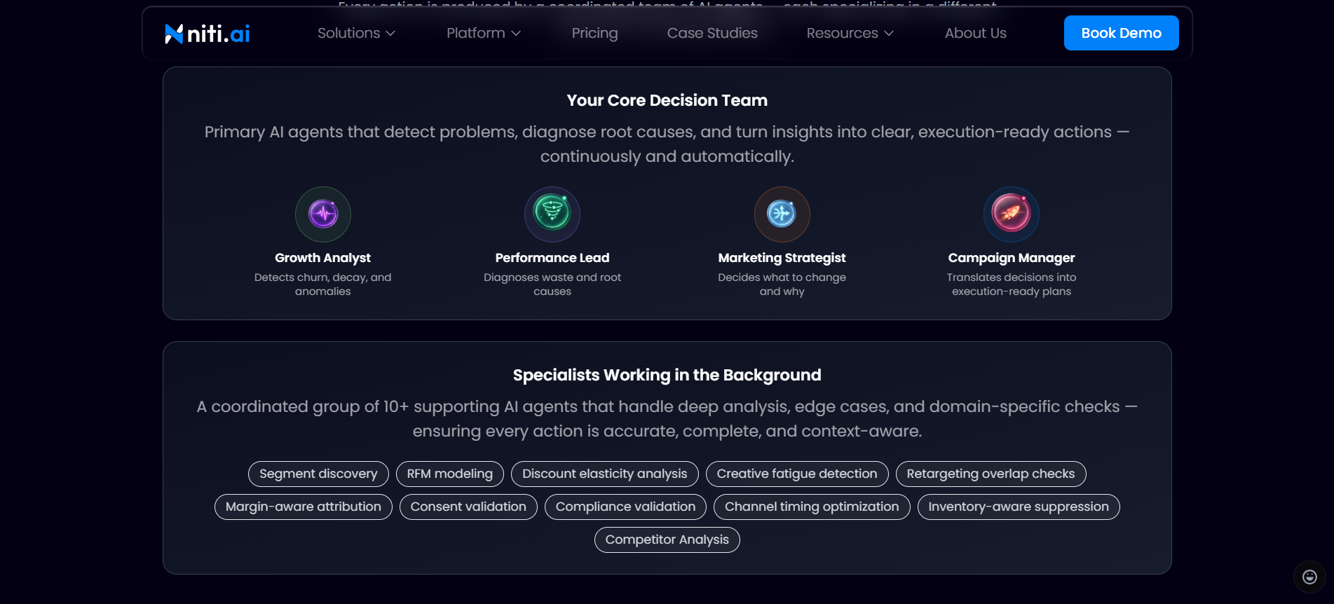Select Discount elasticity analysis chip
Image resolution: width=1334 pixels, height=604 pixels.
[604, 474]
